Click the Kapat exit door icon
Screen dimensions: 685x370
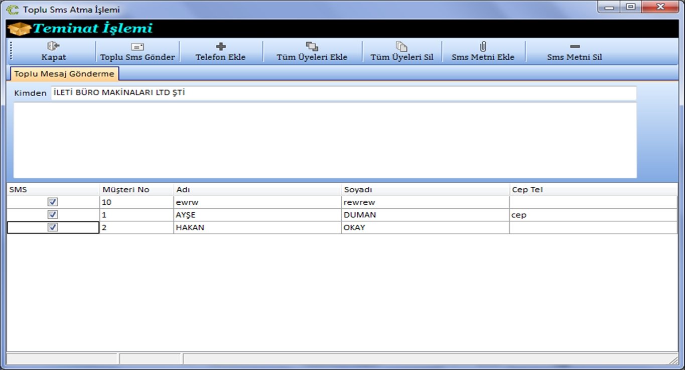(x=53, y=47)
